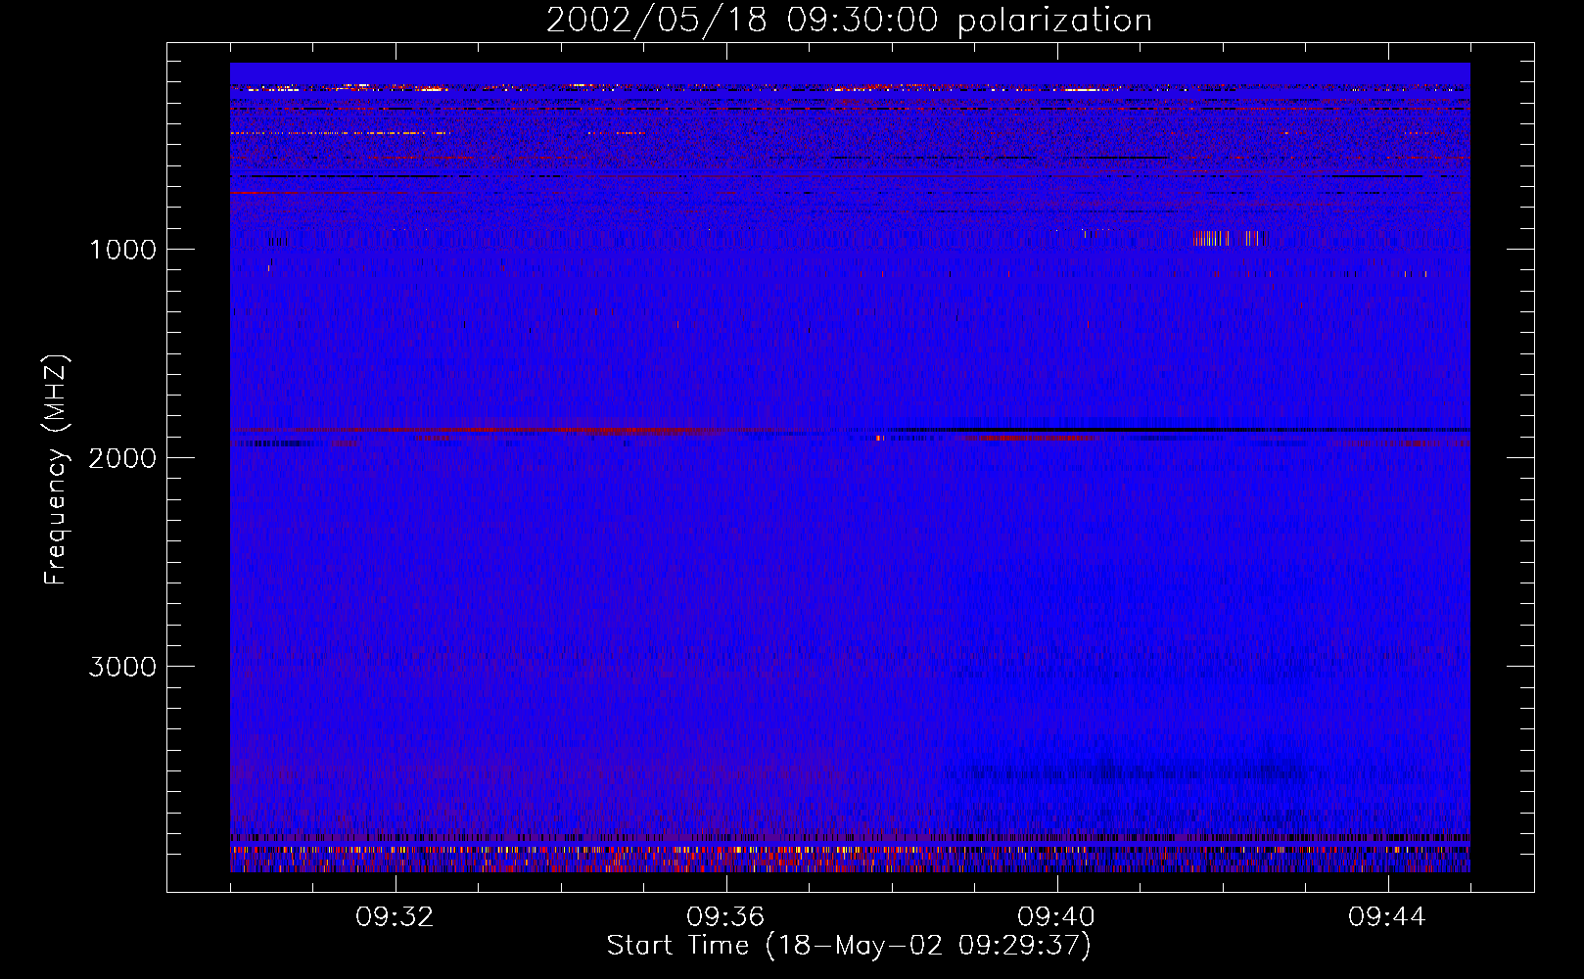Click the "09:44" time tick label

click(x=1387, y=917)
